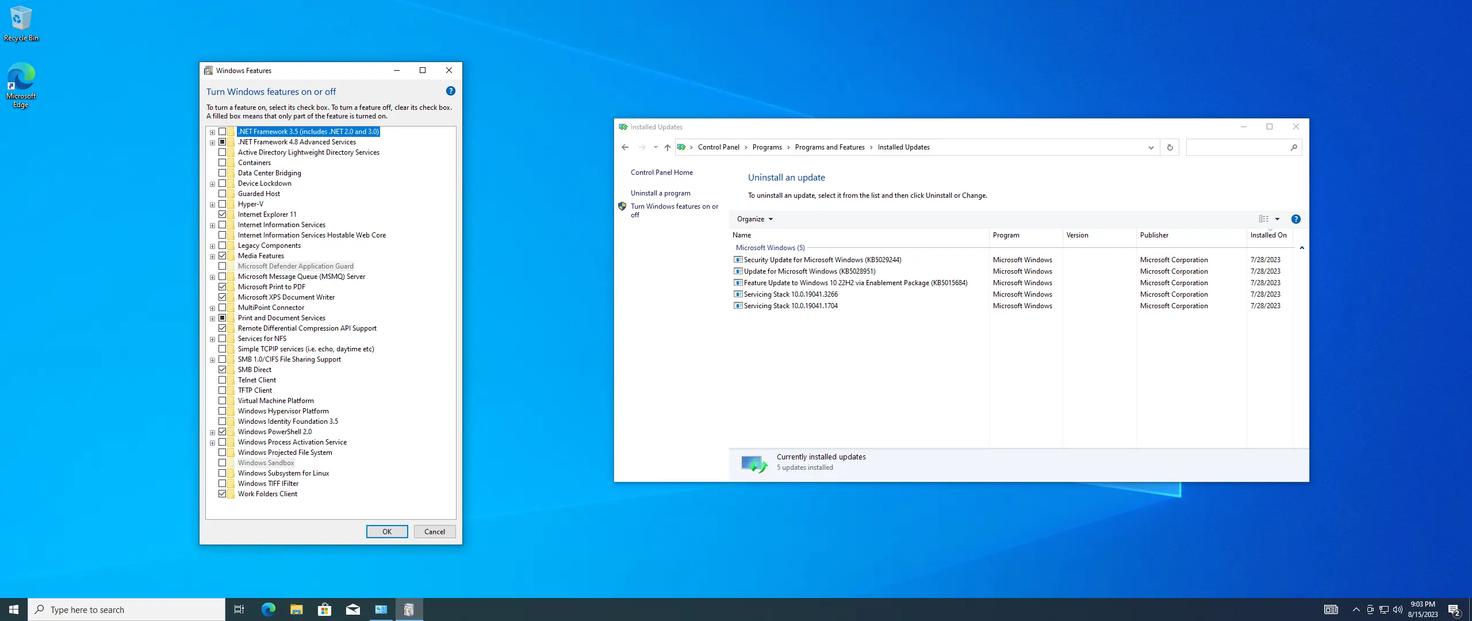Sort updates by Installed On column
Viewport: 1472px width, 621px height.
coord(1268,235)
